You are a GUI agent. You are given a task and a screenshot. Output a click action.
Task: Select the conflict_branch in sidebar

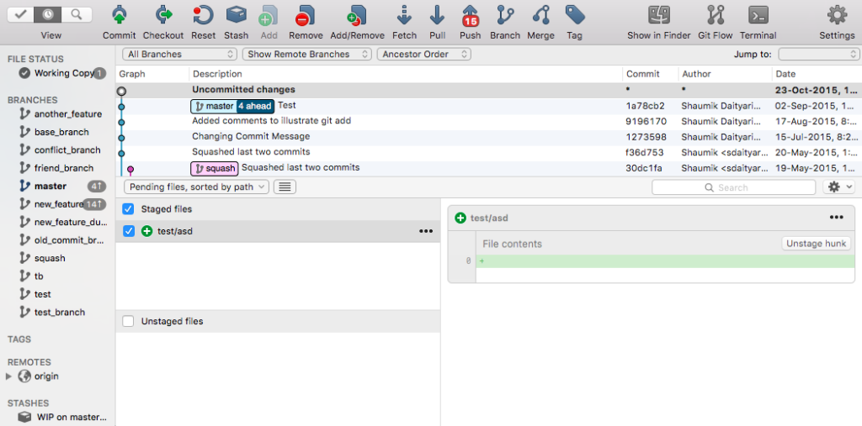[67, 150]
